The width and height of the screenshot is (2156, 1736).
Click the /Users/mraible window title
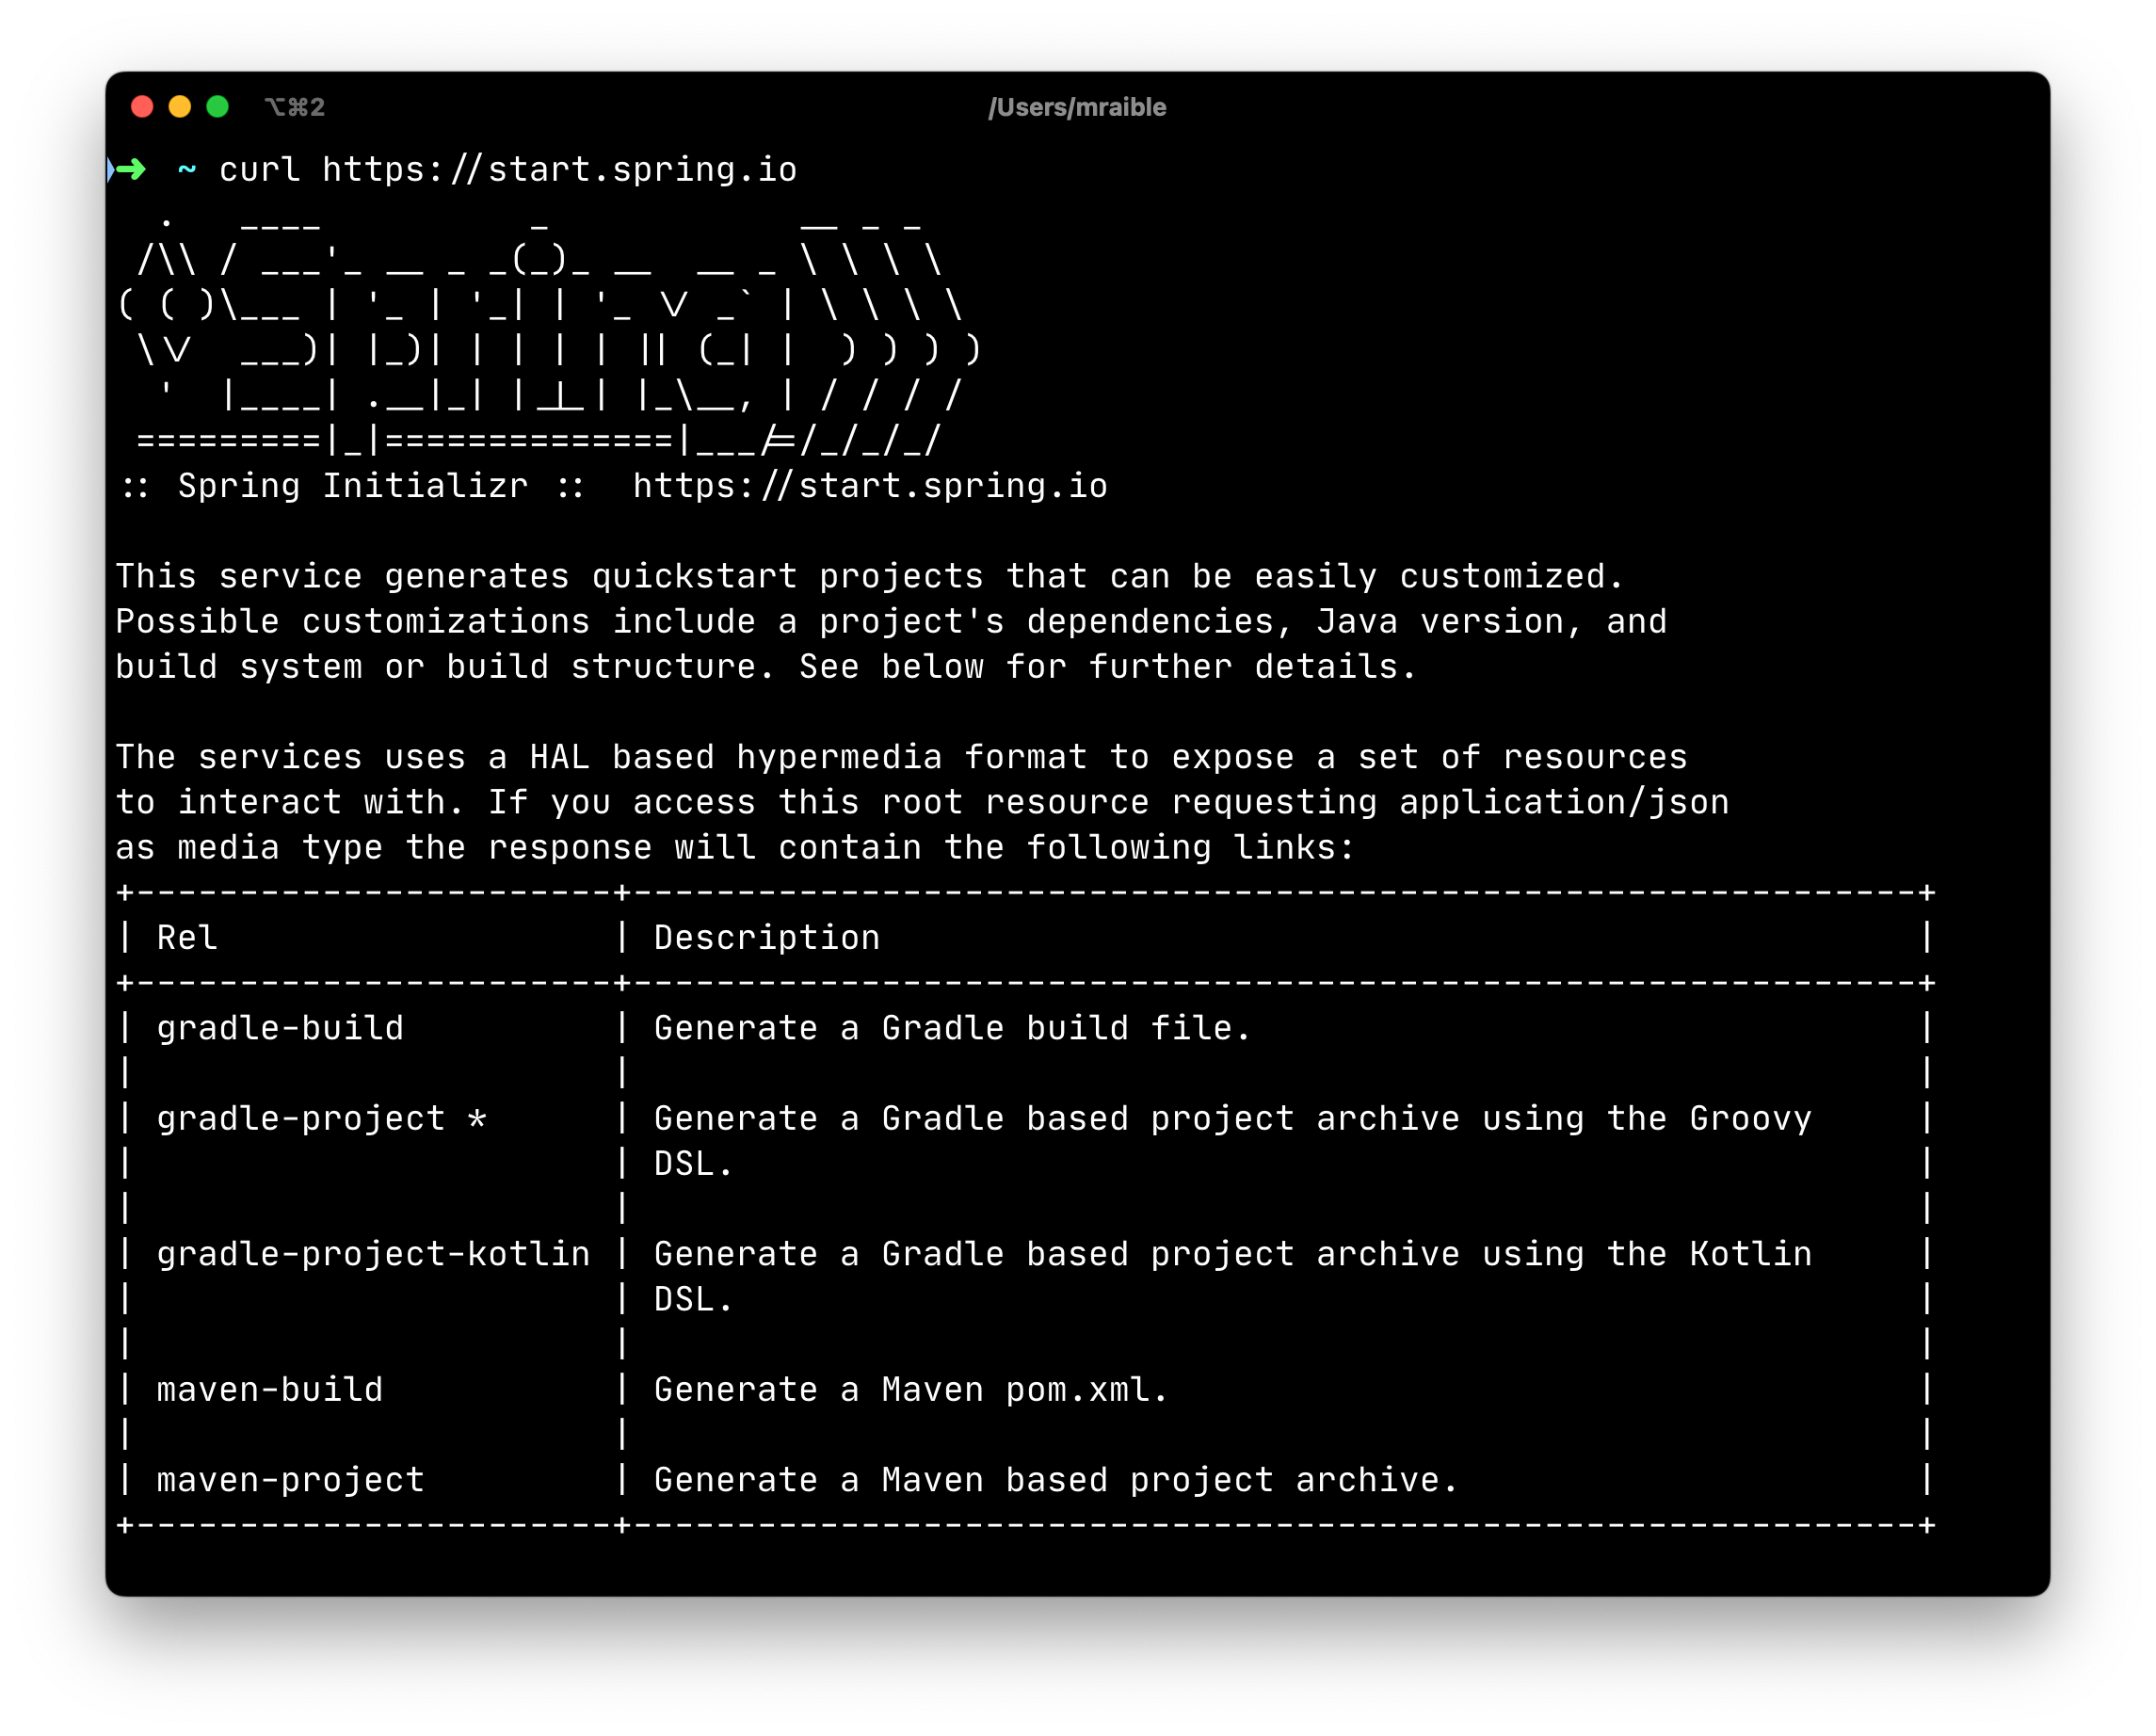pyautogui.click(x=1077, y=107)
